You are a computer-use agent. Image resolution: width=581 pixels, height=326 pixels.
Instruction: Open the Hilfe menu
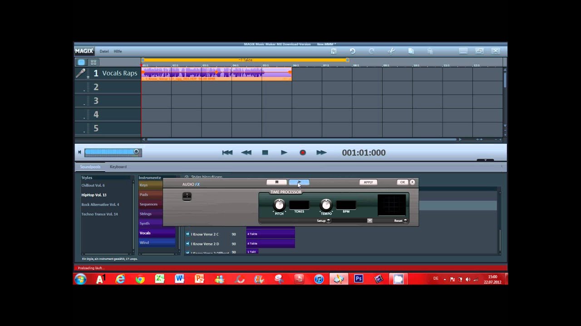(118, 51)
